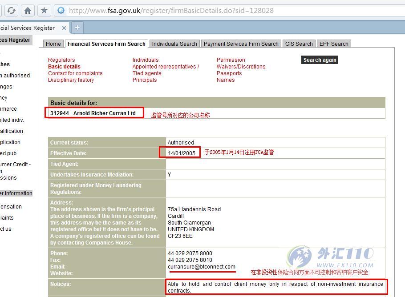Click fax number 44 029 2075 8010
The height and width of the screenshot is (297, 405).
tap(190, 260)
